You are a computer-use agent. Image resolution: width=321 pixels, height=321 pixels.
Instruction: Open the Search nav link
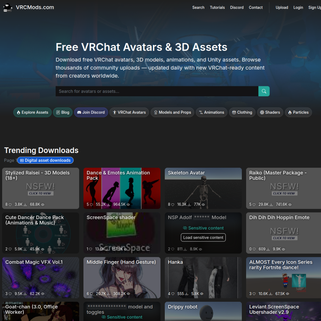[x=198, y=7]
